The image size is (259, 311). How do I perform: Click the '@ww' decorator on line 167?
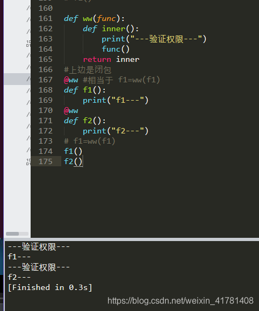click(x=71, y=80)
